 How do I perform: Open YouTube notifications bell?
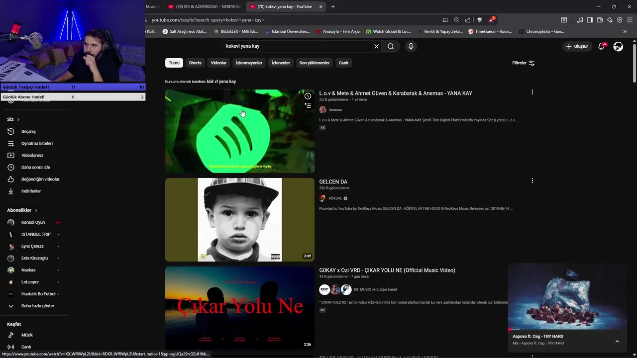602,46
